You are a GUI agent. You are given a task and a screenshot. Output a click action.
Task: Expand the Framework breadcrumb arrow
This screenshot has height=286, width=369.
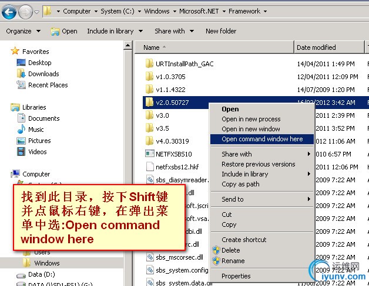[x=265, y=11]
